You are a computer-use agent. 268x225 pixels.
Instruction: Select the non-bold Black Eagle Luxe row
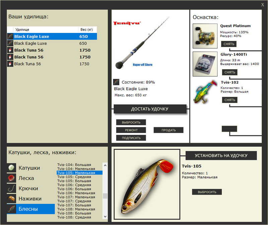point(52,43)
